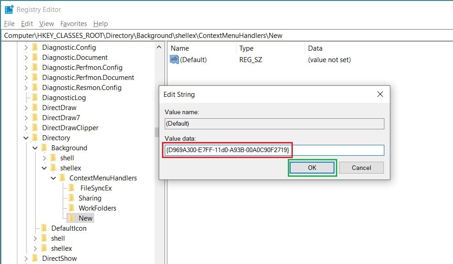453x264 pixels.
Task: Expand the Diagnostic.Config key
Action: 26,48
